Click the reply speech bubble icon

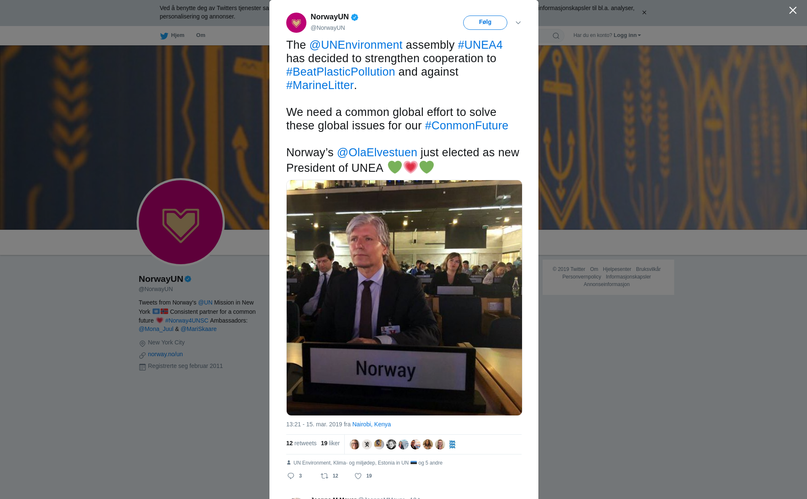pyautogui.click(x=291, y=476)
